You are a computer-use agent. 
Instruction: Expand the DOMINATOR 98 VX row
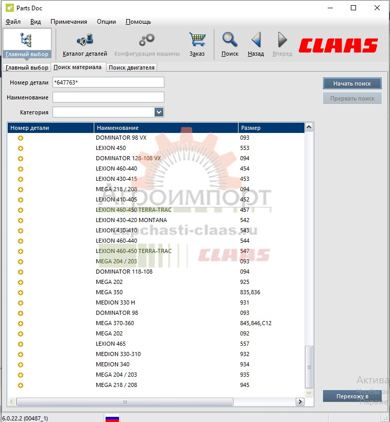tap(21, 138)
